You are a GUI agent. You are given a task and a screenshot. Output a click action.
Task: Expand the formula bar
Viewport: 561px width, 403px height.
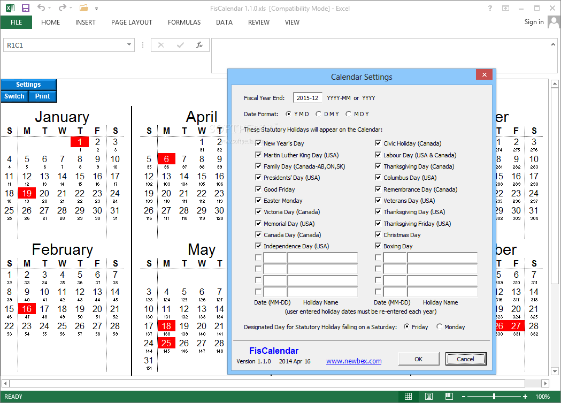click(x=553, y=44)
